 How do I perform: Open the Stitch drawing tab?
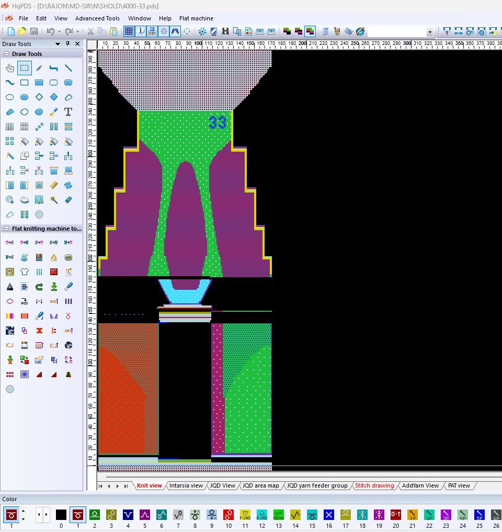[374, 486]
